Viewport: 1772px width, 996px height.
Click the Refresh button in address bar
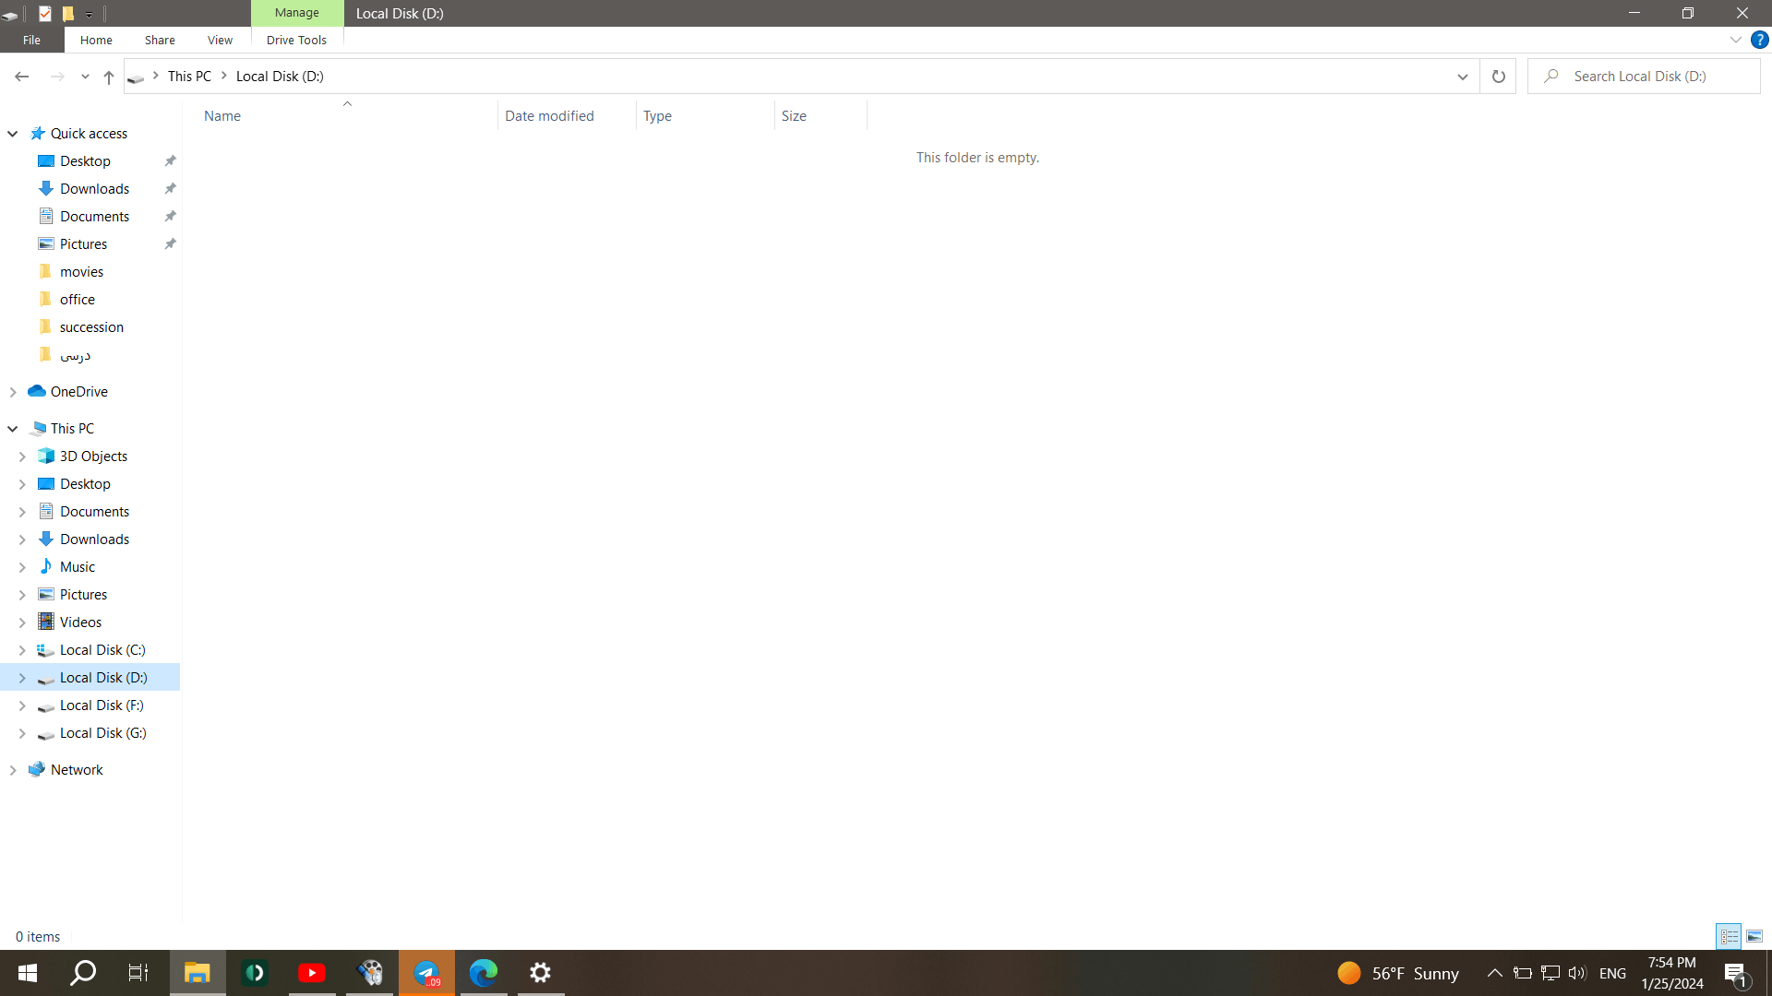tap(1498, 77)
